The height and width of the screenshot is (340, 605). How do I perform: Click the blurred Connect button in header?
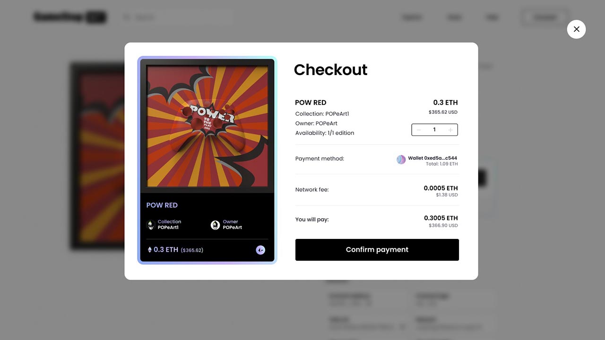tap(544, 17)
